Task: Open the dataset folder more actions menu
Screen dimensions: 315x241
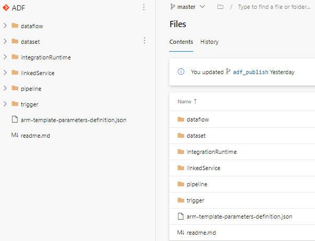Action: (144, 41)
